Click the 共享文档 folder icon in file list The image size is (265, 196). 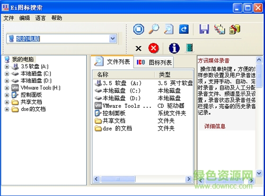(x=98, y=121)
